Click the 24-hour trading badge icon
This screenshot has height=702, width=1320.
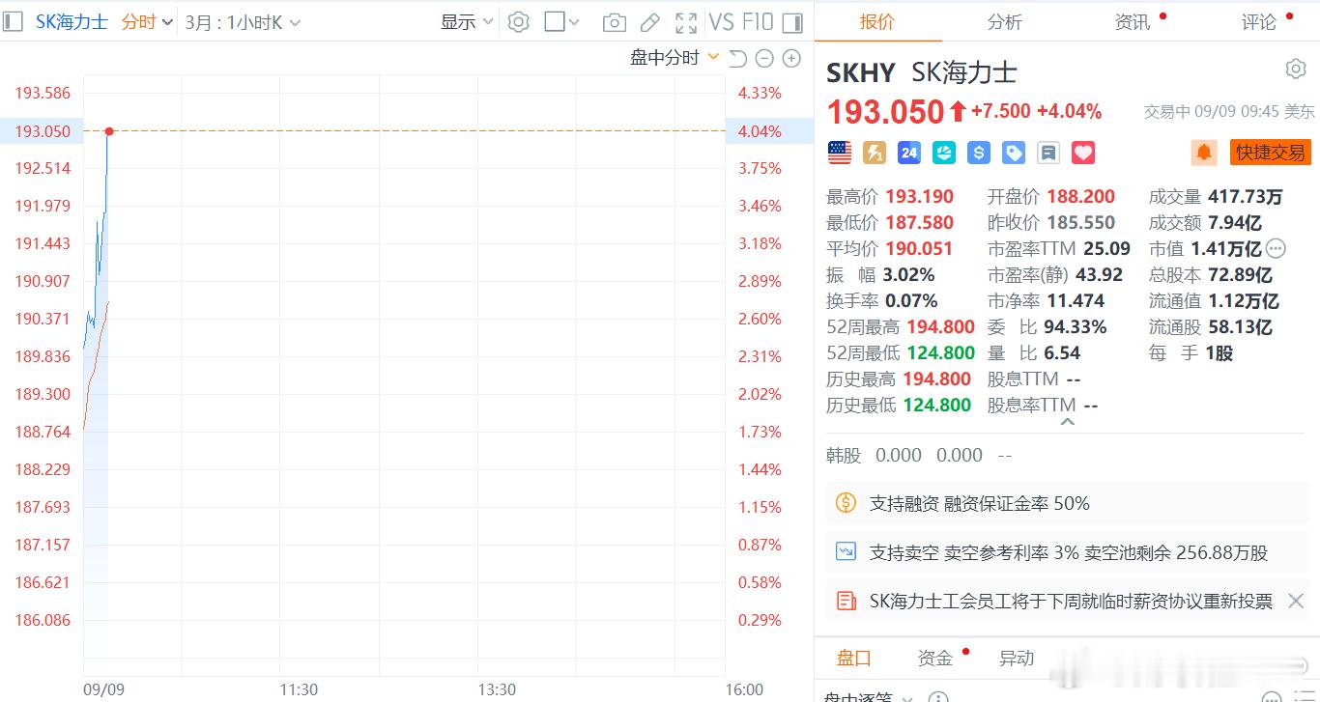click(x=909, y=152)
